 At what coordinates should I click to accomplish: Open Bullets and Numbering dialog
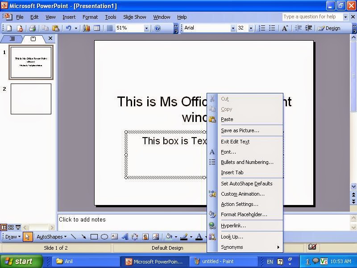(245, 162)
